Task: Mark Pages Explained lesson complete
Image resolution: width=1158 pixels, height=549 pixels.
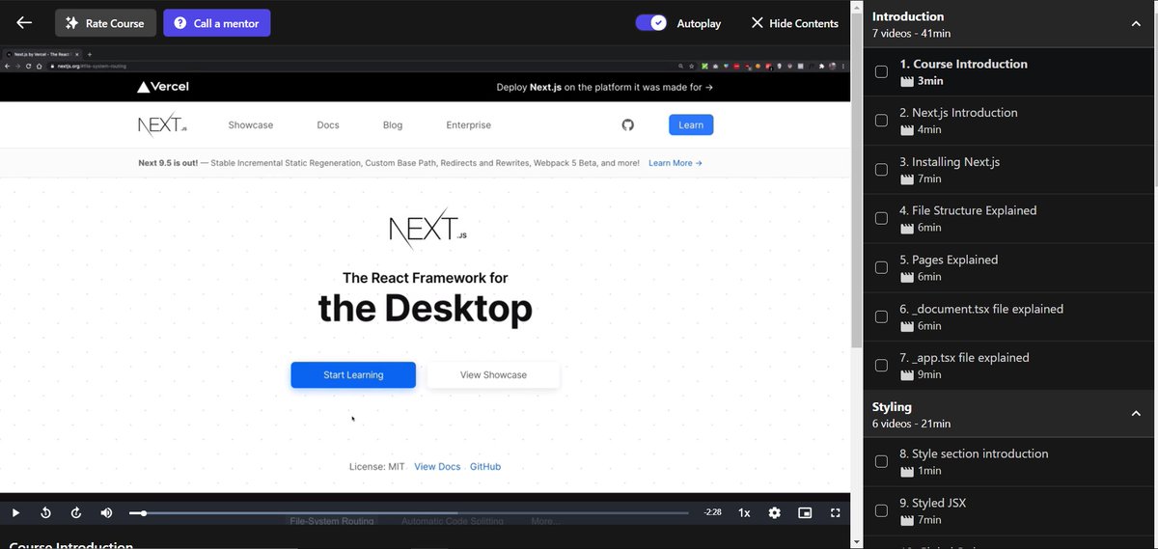Action: (x=881, y=267)
